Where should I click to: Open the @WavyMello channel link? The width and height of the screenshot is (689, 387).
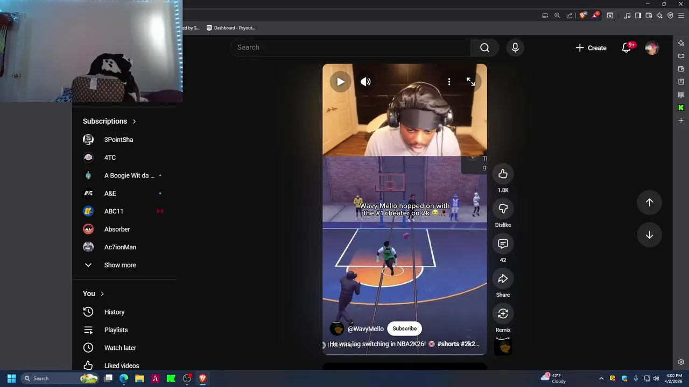(365, 329)
